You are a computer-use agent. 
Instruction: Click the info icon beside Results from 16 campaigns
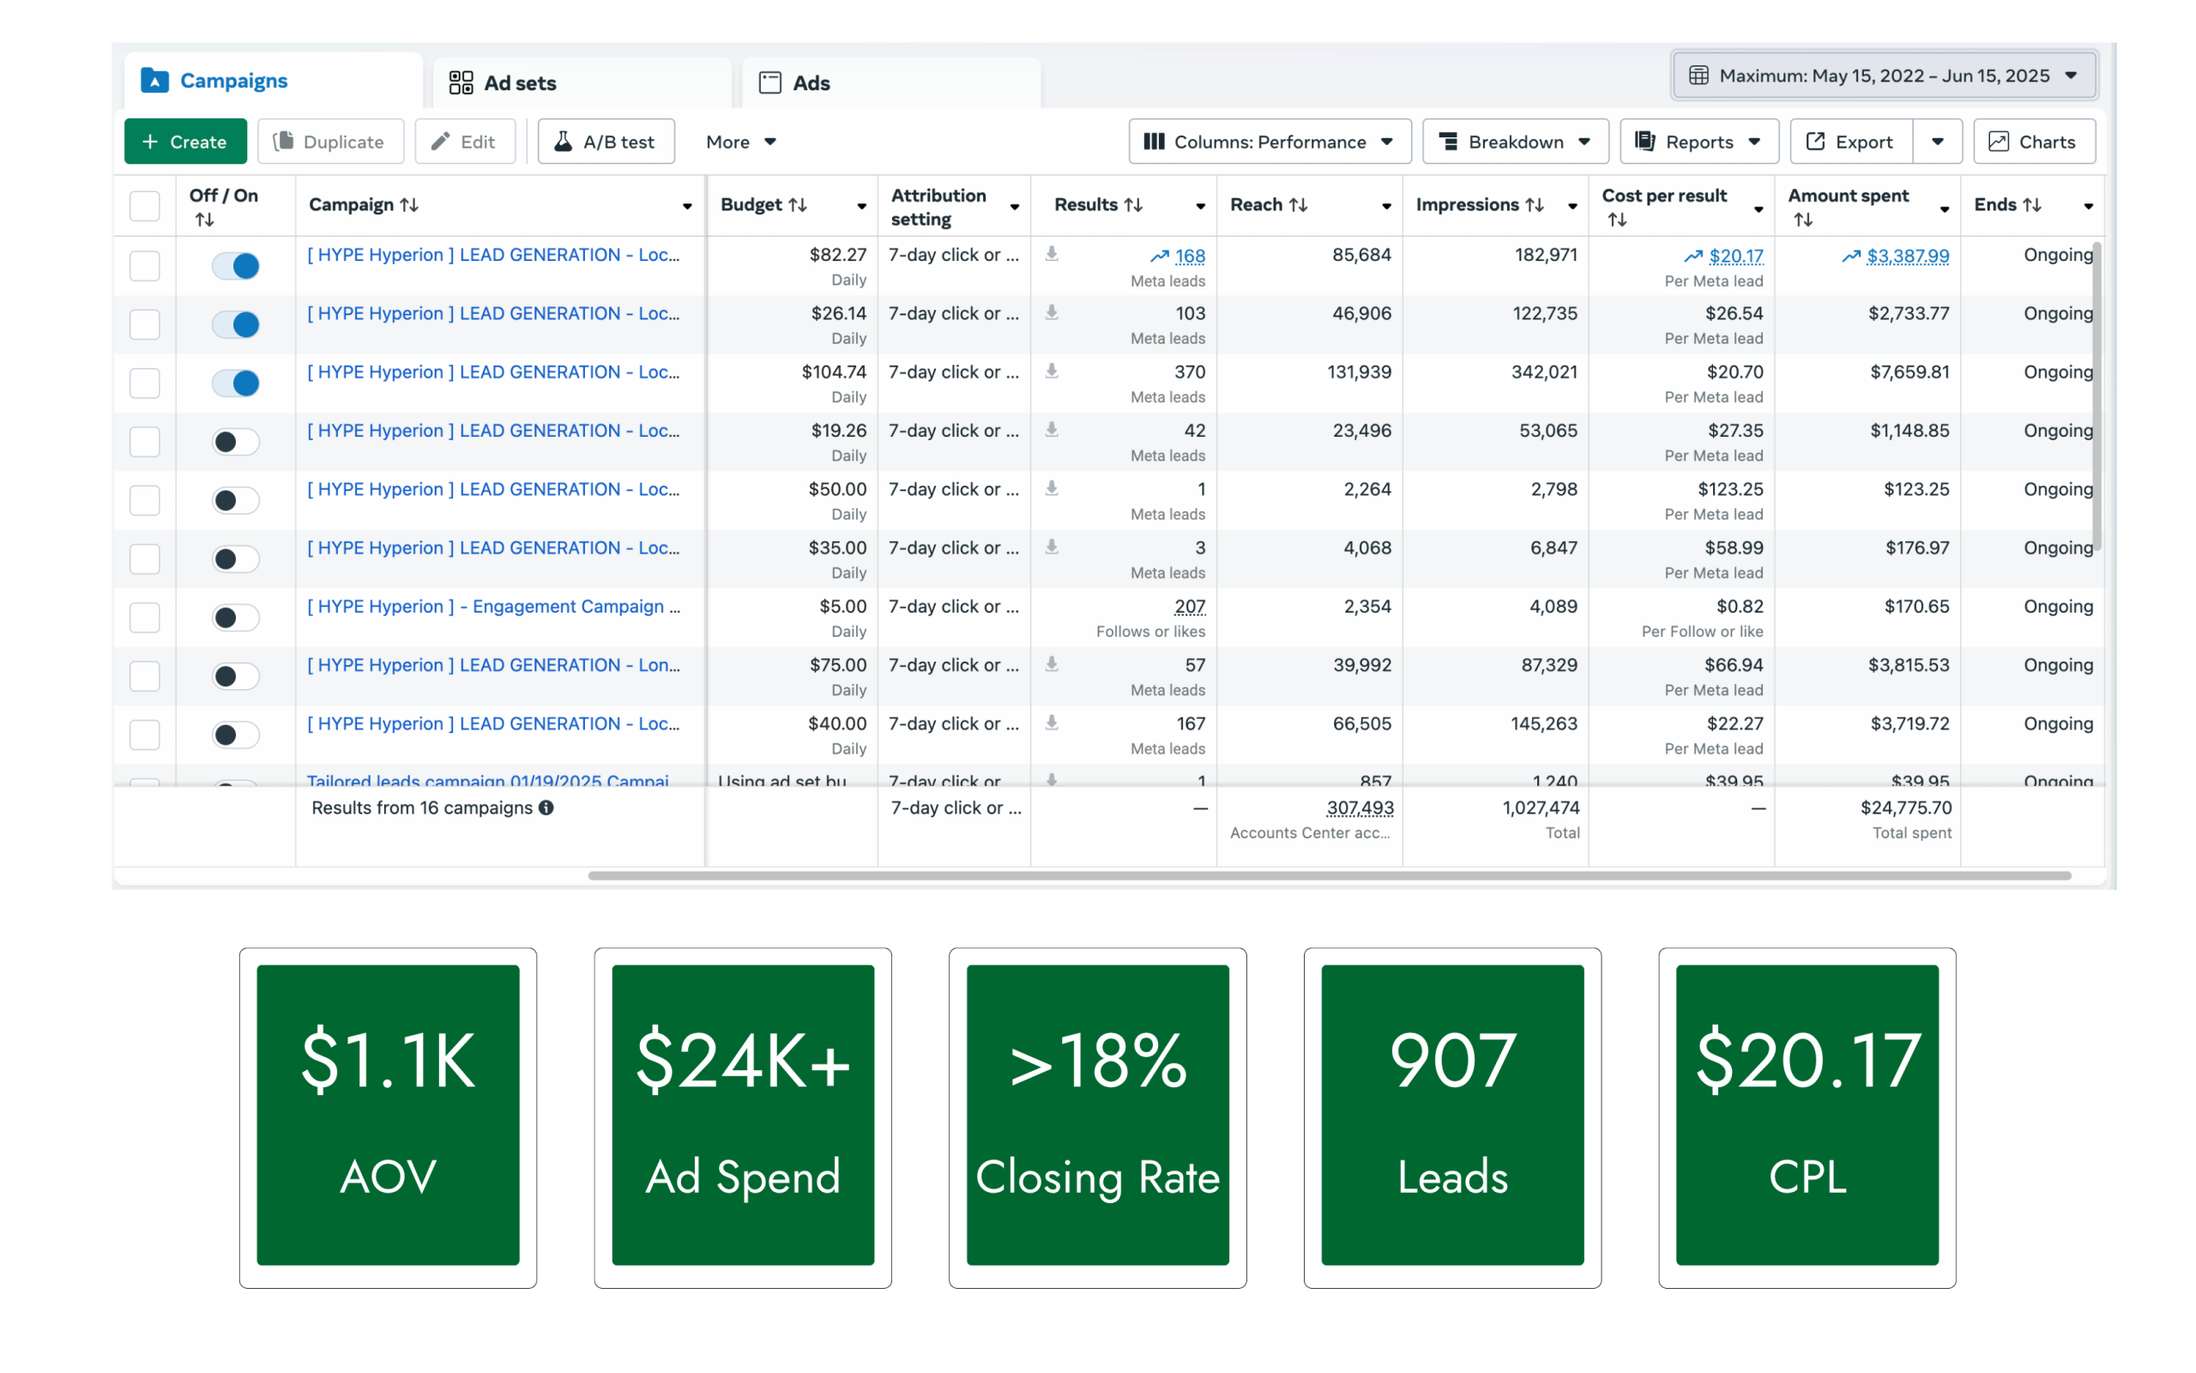[x=546, y=807]
